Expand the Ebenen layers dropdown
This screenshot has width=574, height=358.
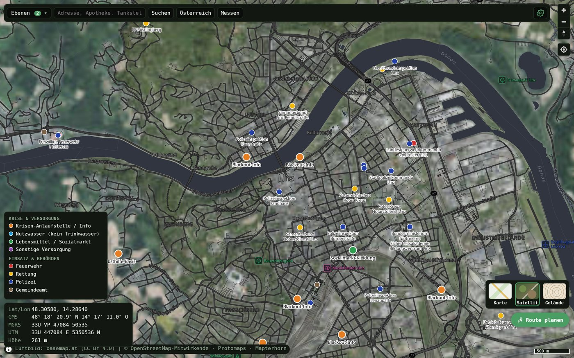[29, 13]
